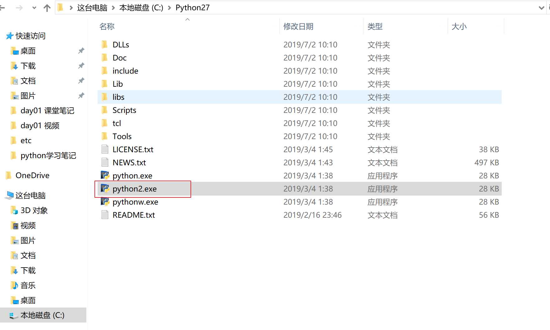Select the Tools folder icon
This screenshot has height=330, width=550.
105,136
